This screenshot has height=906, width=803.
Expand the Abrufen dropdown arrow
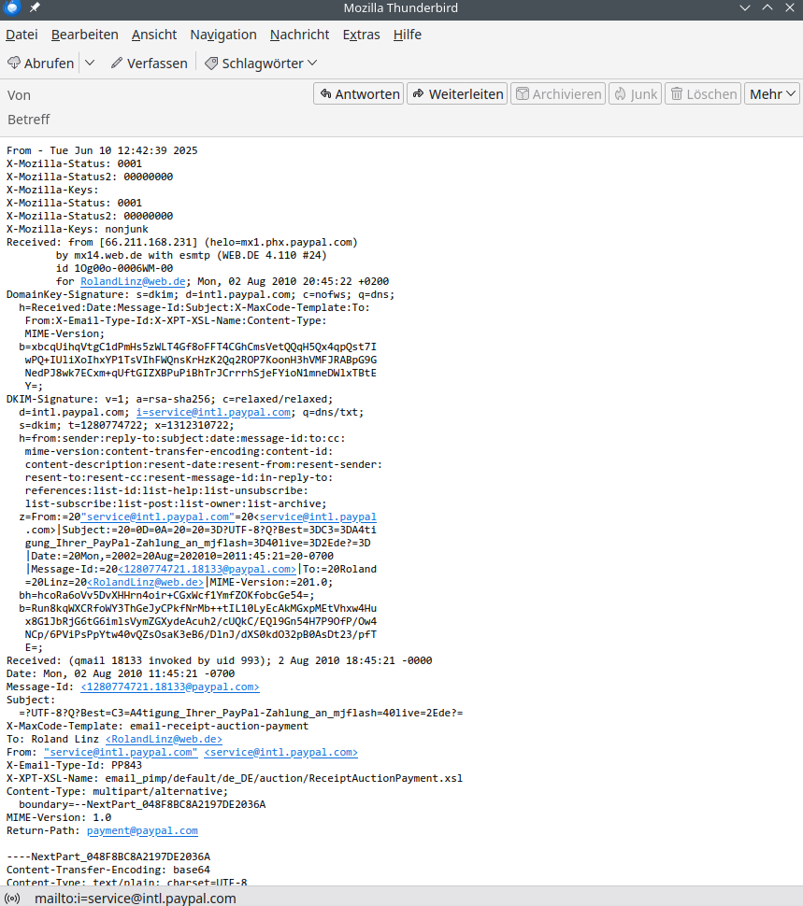90,63
